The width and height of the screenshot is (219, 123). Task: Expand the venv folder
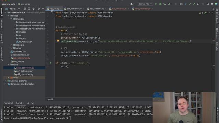click(x=8, y=78)
